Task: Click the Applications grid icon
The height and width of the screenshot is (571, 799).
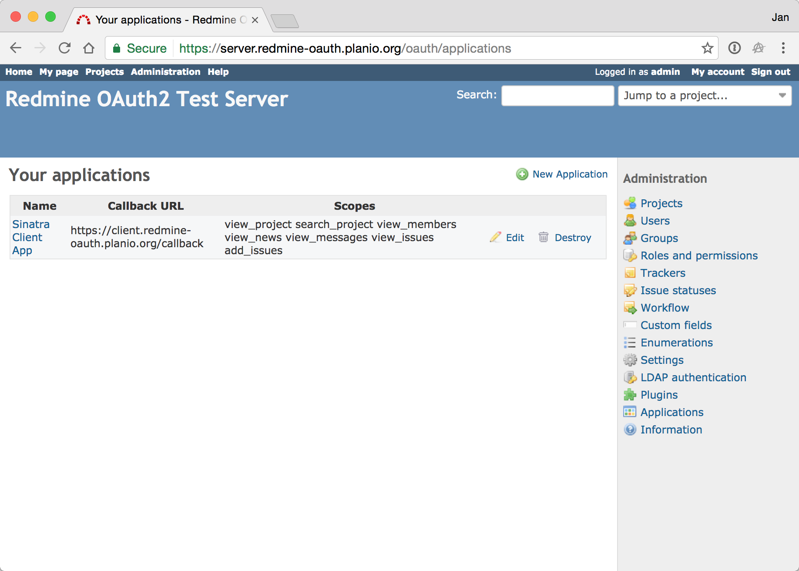Action: coord(630,412)
